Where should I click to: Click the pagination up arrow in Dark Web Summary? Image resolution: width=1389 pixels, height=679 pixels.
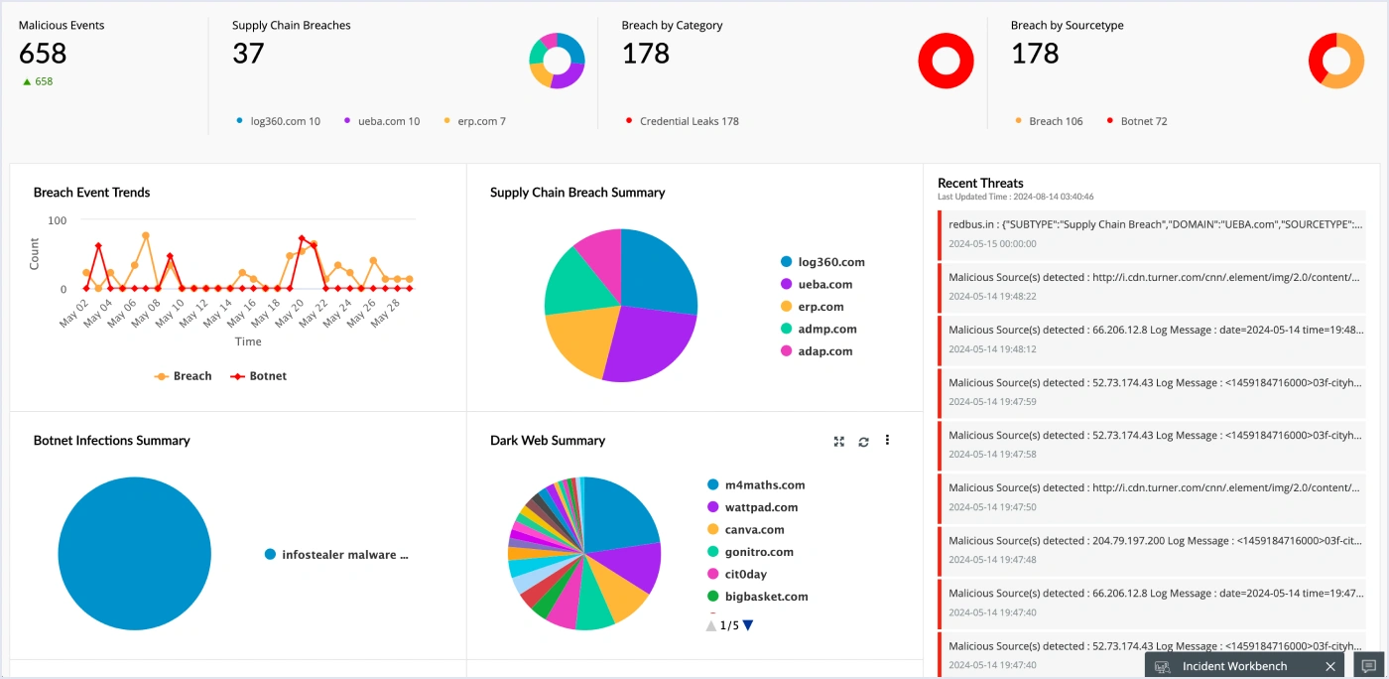[x=709, y=624]
